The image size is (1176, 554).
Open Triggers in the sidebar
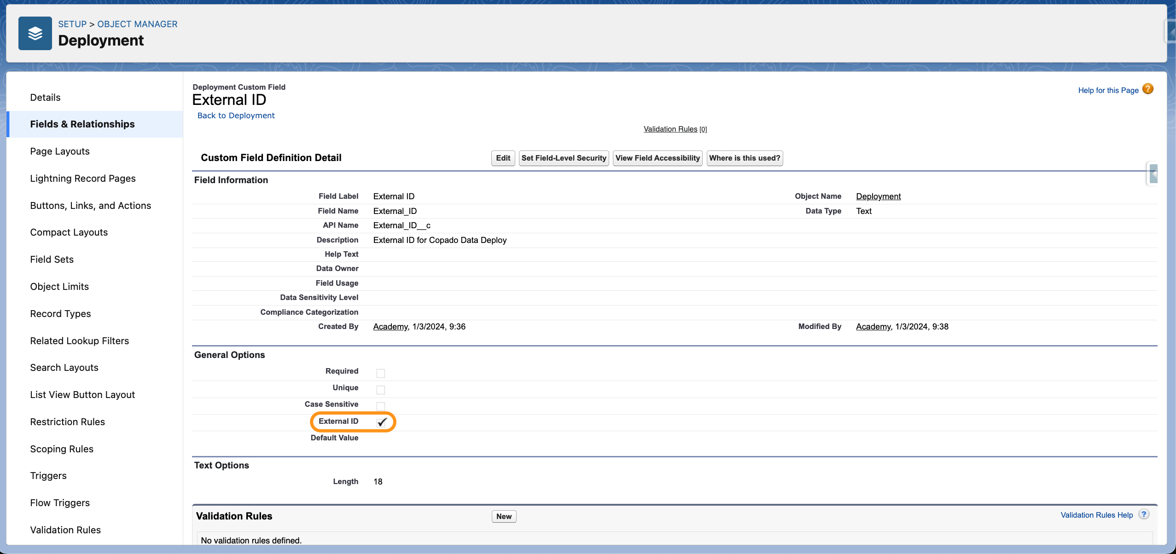click(x=48, y=476)
